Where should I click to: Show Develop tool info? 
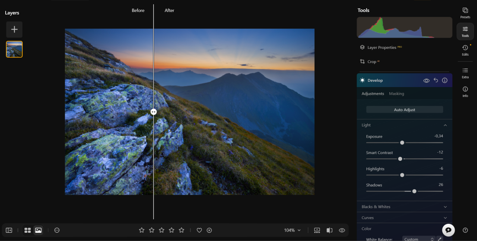coord(445,80)
